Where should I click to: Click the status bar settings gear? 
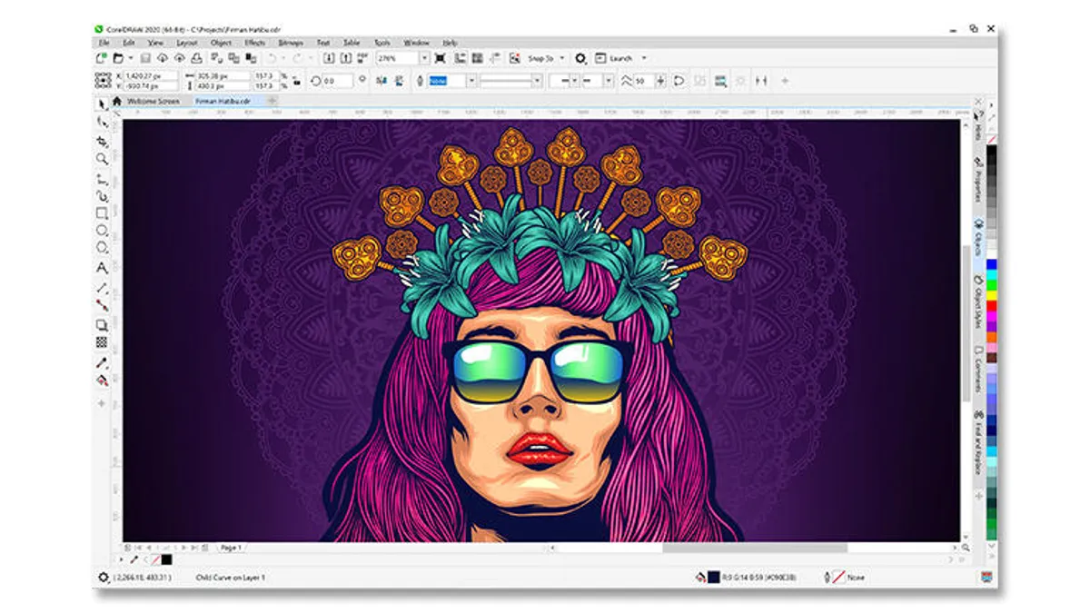(x=103, y=577)
